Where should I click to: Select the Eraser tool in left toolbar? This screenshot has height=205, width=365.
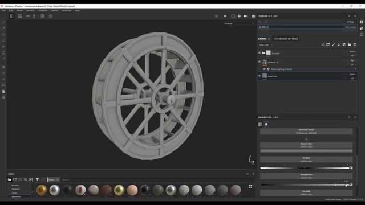3,28
